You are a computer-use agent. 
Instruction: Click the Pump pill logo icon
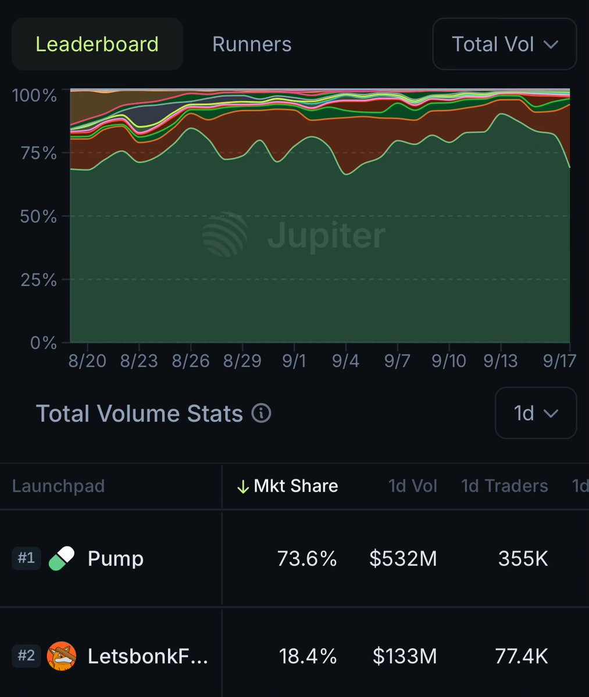click(x=62, y=558)
